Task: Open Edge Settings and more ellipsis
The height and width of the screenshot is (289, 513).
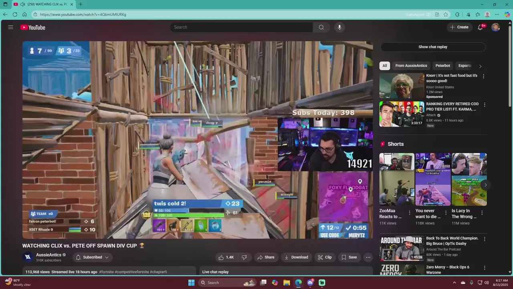Action: pyautogui.click(x=497, y=14)
